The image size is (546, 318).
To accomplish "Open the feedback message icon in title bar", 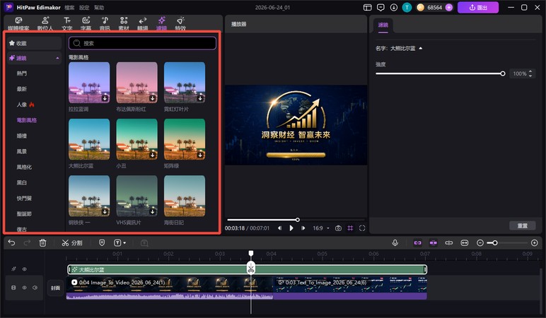I will coord(381,7).
